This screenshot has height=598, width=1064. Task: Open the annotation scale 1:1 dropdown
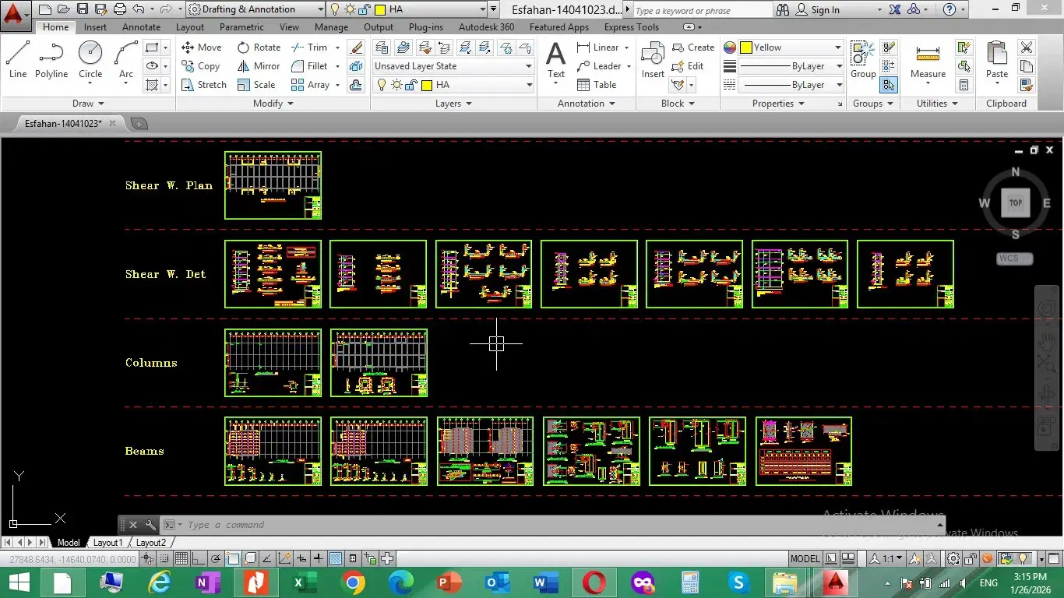pyautogui.click(x=889, y=558)
